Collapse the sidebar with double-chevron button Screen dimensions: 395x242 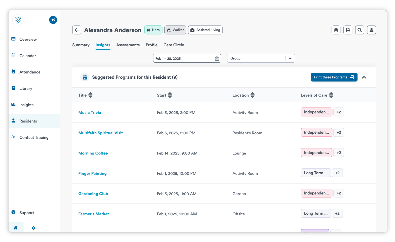[53, 20]
